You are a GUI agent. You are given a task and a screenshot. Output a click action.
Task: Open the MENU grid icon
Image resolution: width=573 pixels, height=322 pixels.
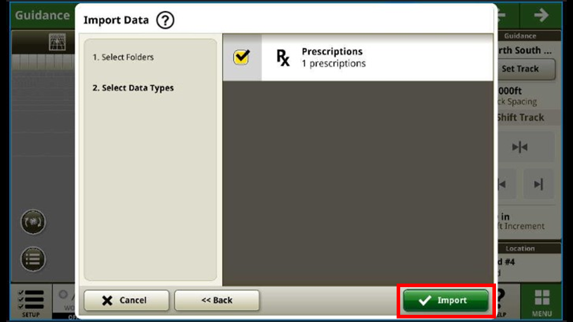coord(542,302)
